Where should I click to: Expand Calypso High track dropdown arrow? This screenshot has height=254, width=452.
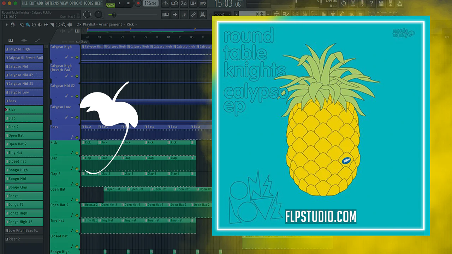[72, 57]
